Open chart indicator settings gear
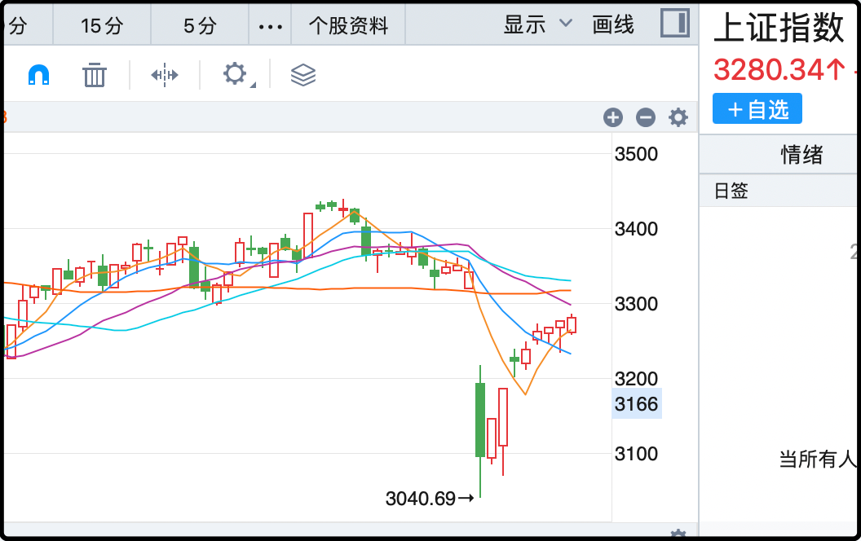Image resolution: width=861 pixels, height=541 pixels. click(x=678, y=117)
